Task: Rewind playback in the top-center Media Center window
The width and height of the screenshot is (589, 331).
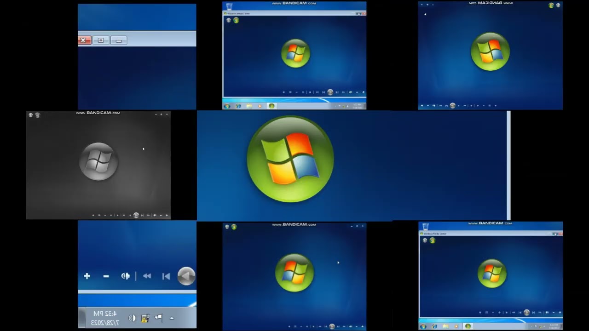Action: [x=317, y=92]
